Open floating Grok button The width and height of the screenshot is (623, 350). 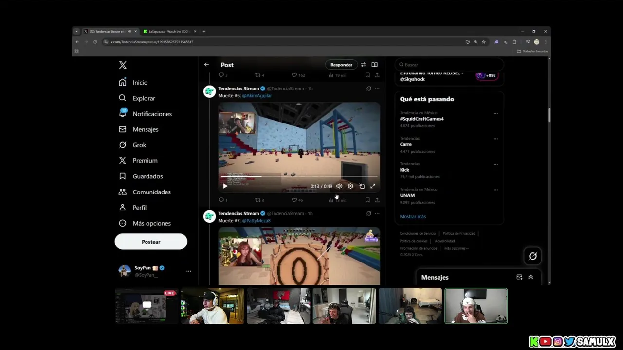[532, 256]
